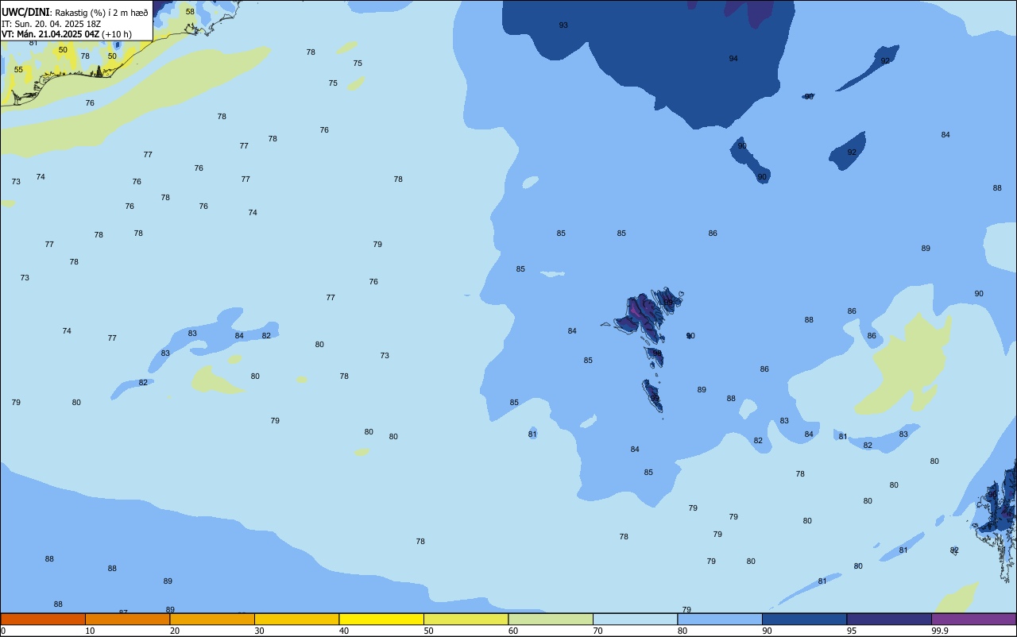Screen dimensions: 1017x637
Task: Click the humidity value '93' on the map
Action: (x=563, y=25)
